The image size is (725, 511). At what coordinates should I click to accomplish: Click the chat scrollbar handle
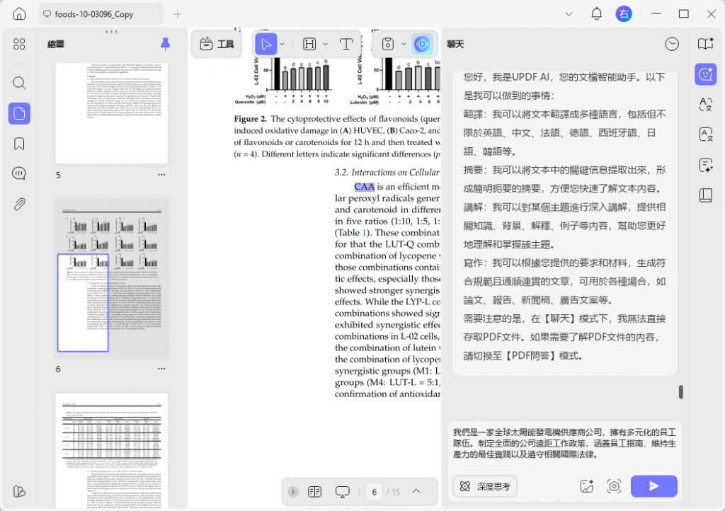pyautogui.click(x=680, y=392)
